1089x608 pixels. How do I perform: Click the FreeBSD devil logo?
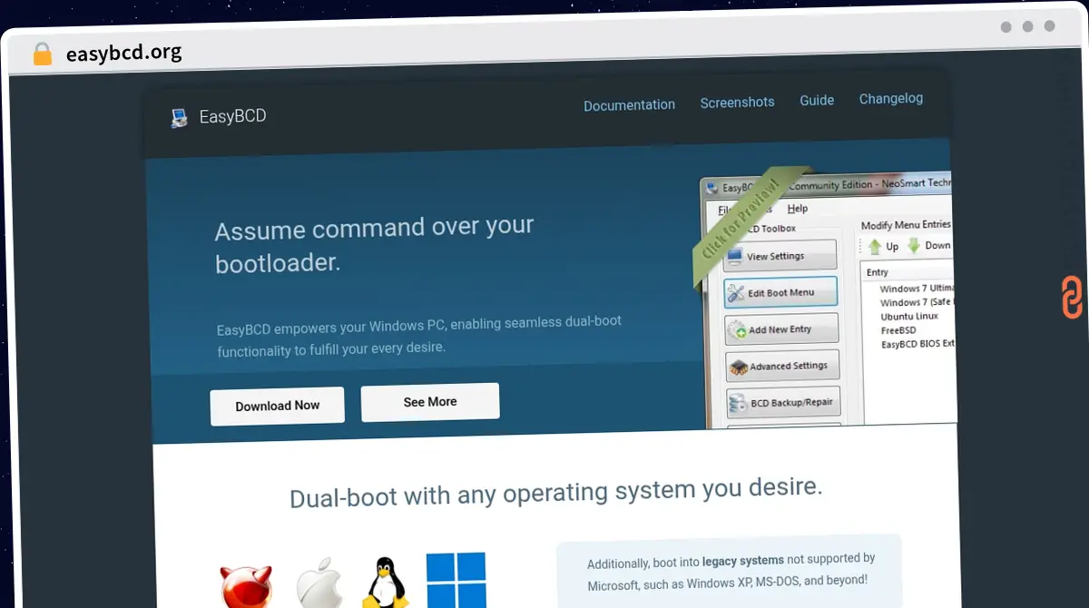(246, 585)
